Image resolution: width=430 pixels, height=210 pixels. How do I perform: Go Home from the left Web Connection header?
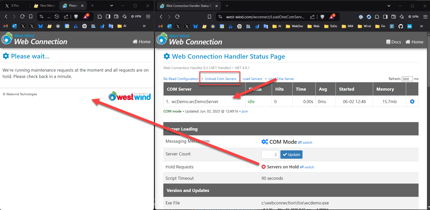click(142, 42)
